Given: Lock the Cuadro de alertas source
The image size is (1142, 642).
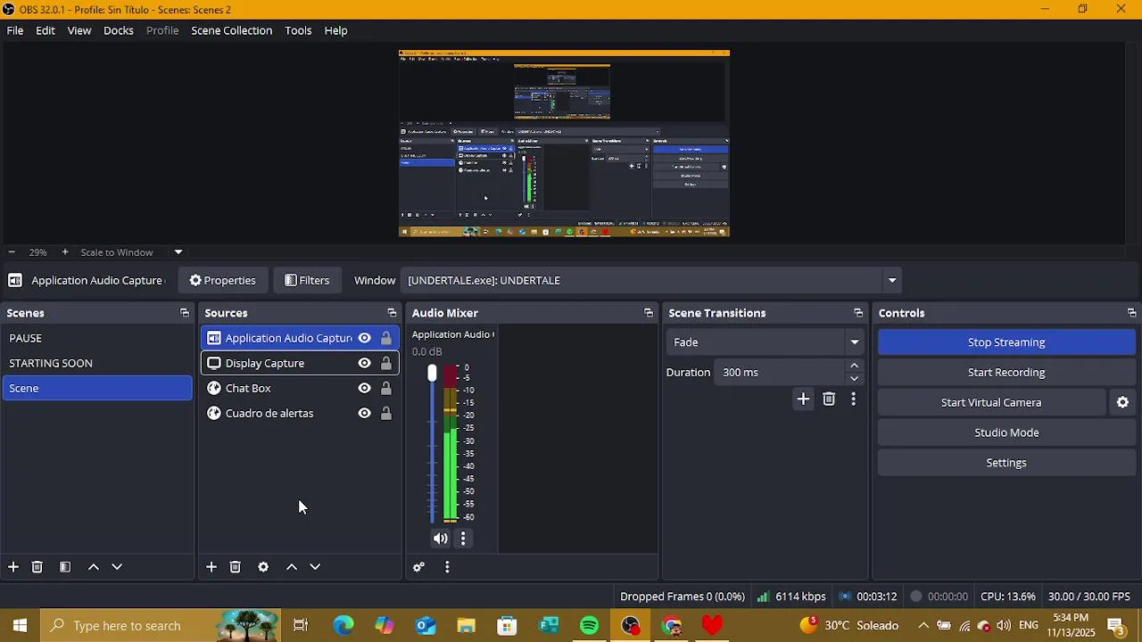Looking at the screenshot, I should 386,413.
